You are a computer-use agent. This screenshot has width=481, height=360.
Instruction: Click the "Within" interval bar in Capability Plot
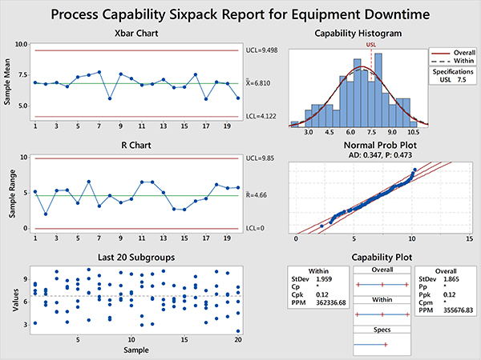(382, 314)
